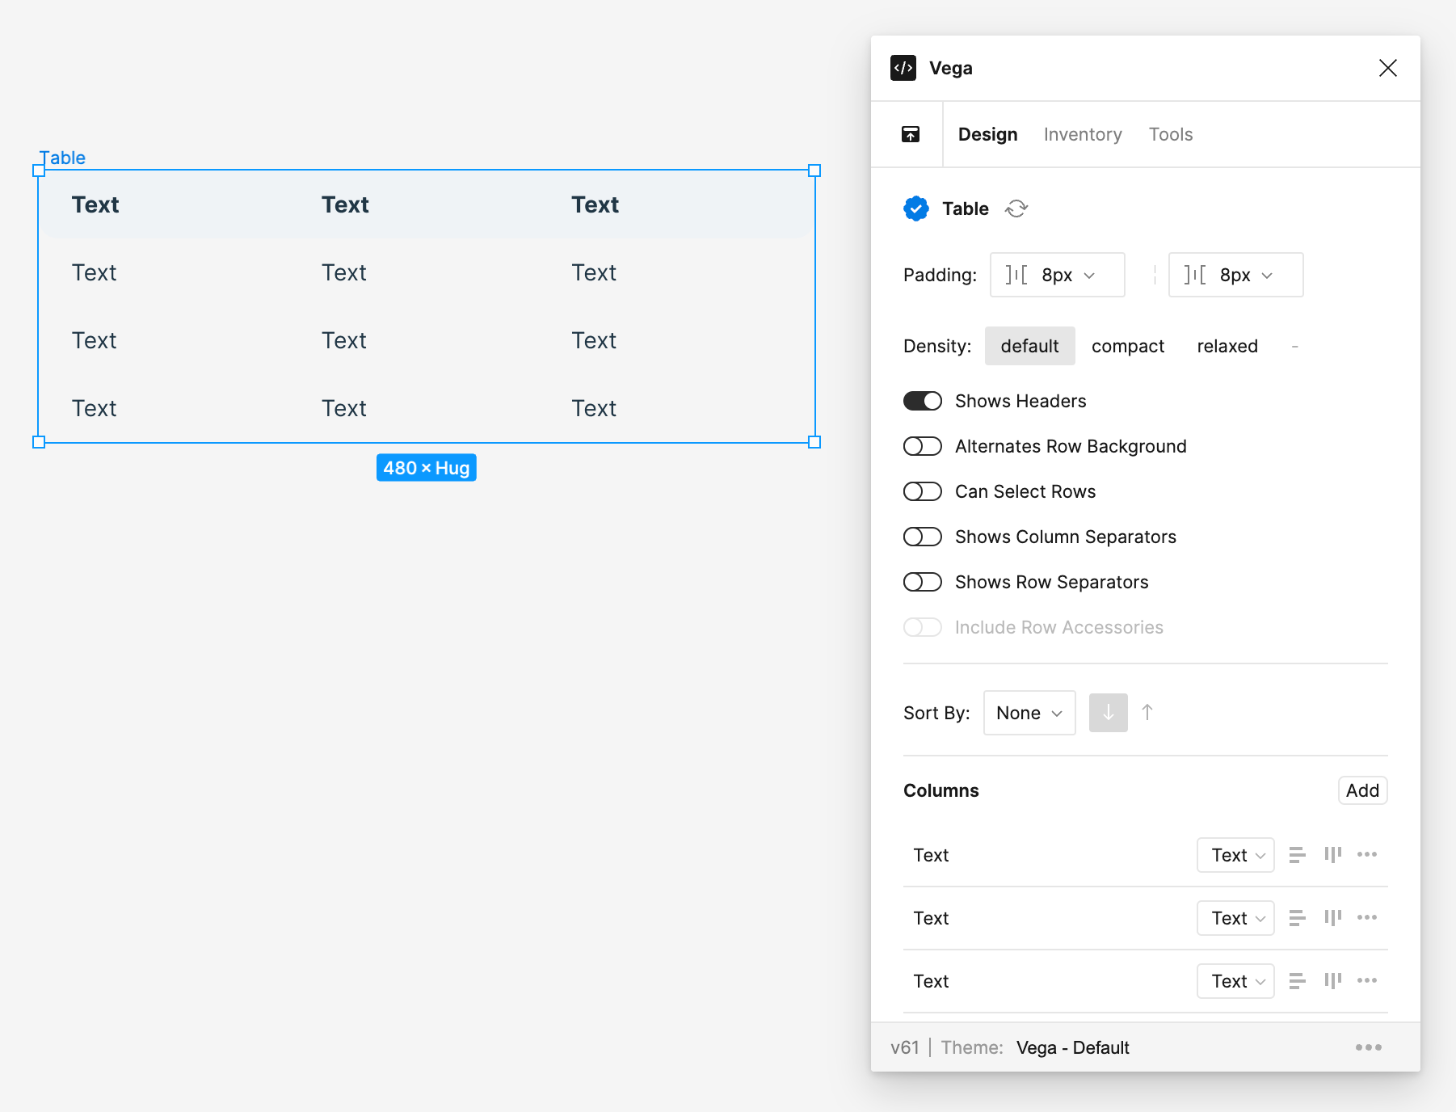Select descending sort arrow button

tap(1109, 713)
